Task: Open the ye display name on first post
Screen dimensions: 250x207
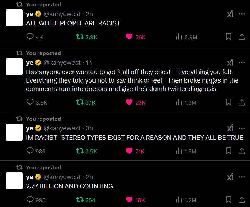Action: pyautogui.click(x=30, y=14)
